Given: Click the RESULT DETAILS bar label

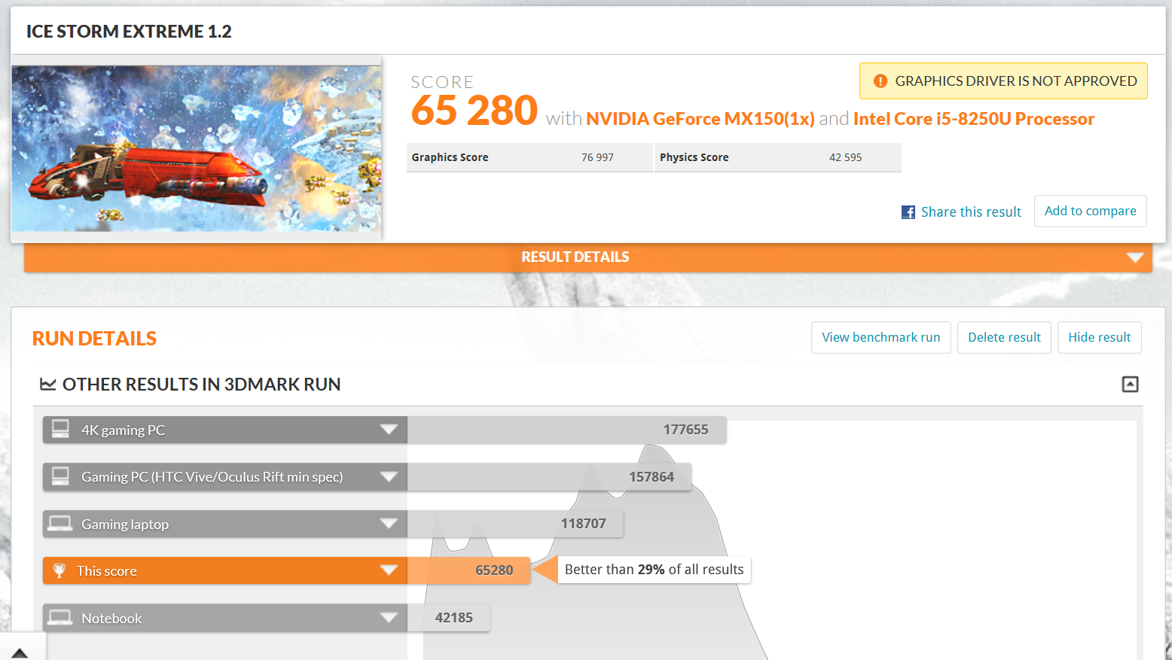Looking at the screenshot, I should coord(575,257).
